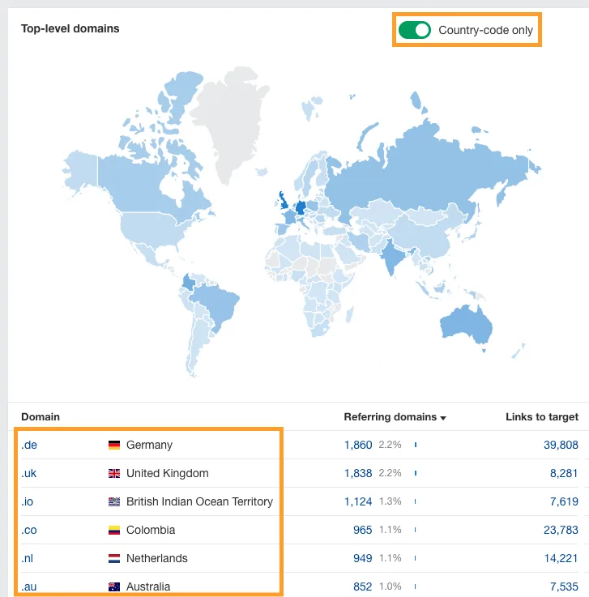This screenshot has width=589, height=597.
Task: Click the Colombia country name
Action: click(x=151, y=530)
